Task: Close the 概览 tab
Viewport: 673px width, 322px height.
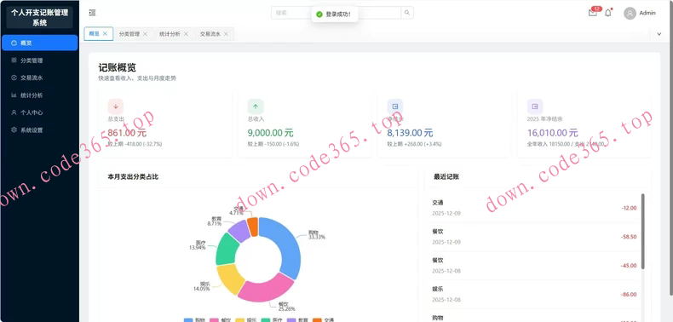Action: click(105, 34)
